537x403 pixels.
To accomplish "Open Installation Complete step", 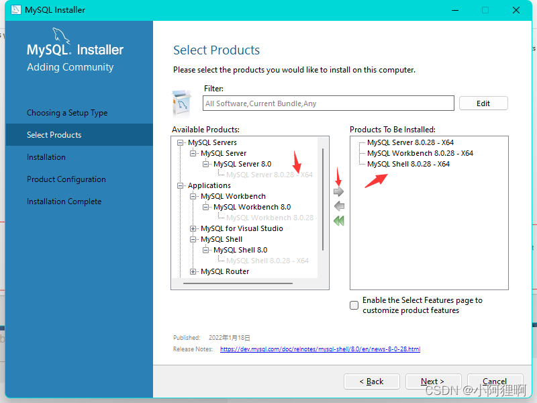I will pos(64,201).
